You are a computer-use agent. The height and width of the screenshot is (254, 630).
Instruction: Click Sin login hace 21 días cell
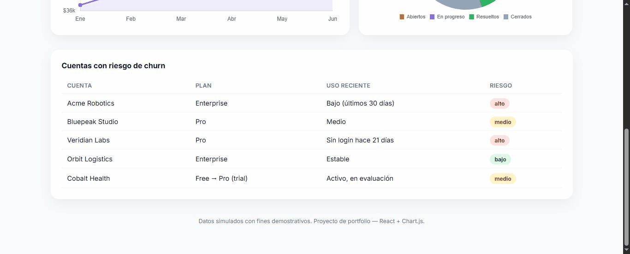(x=360, y=140)
